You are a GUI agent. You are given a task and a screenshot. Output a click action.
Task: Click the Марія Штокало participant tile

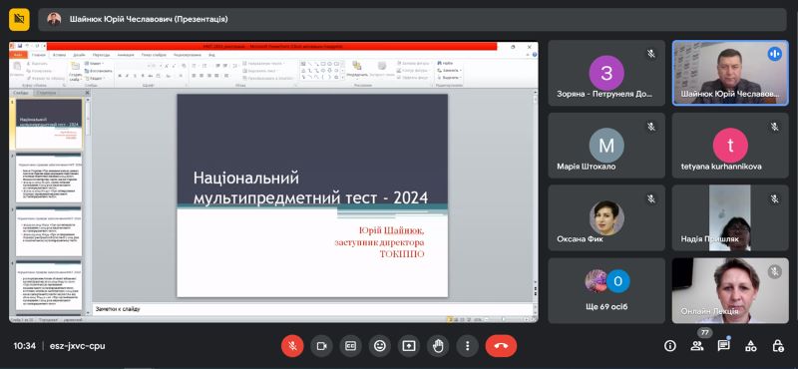coord(606,145)
